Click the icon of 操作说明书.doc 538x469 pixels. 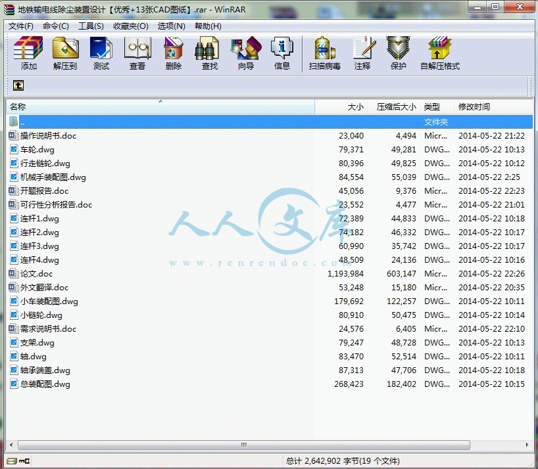[13, 136]
